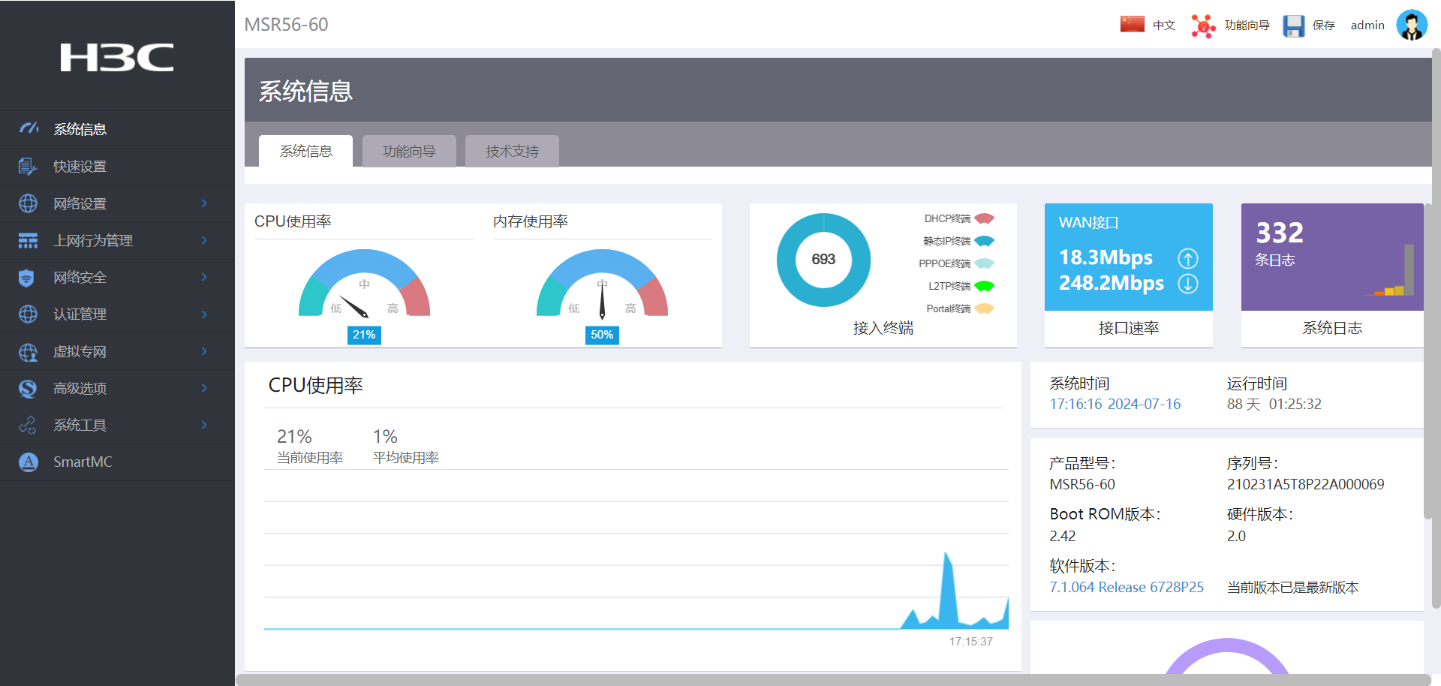Open the 系统日志 card with 332 entries
1441x686 pixels.
pos(1332,275)
